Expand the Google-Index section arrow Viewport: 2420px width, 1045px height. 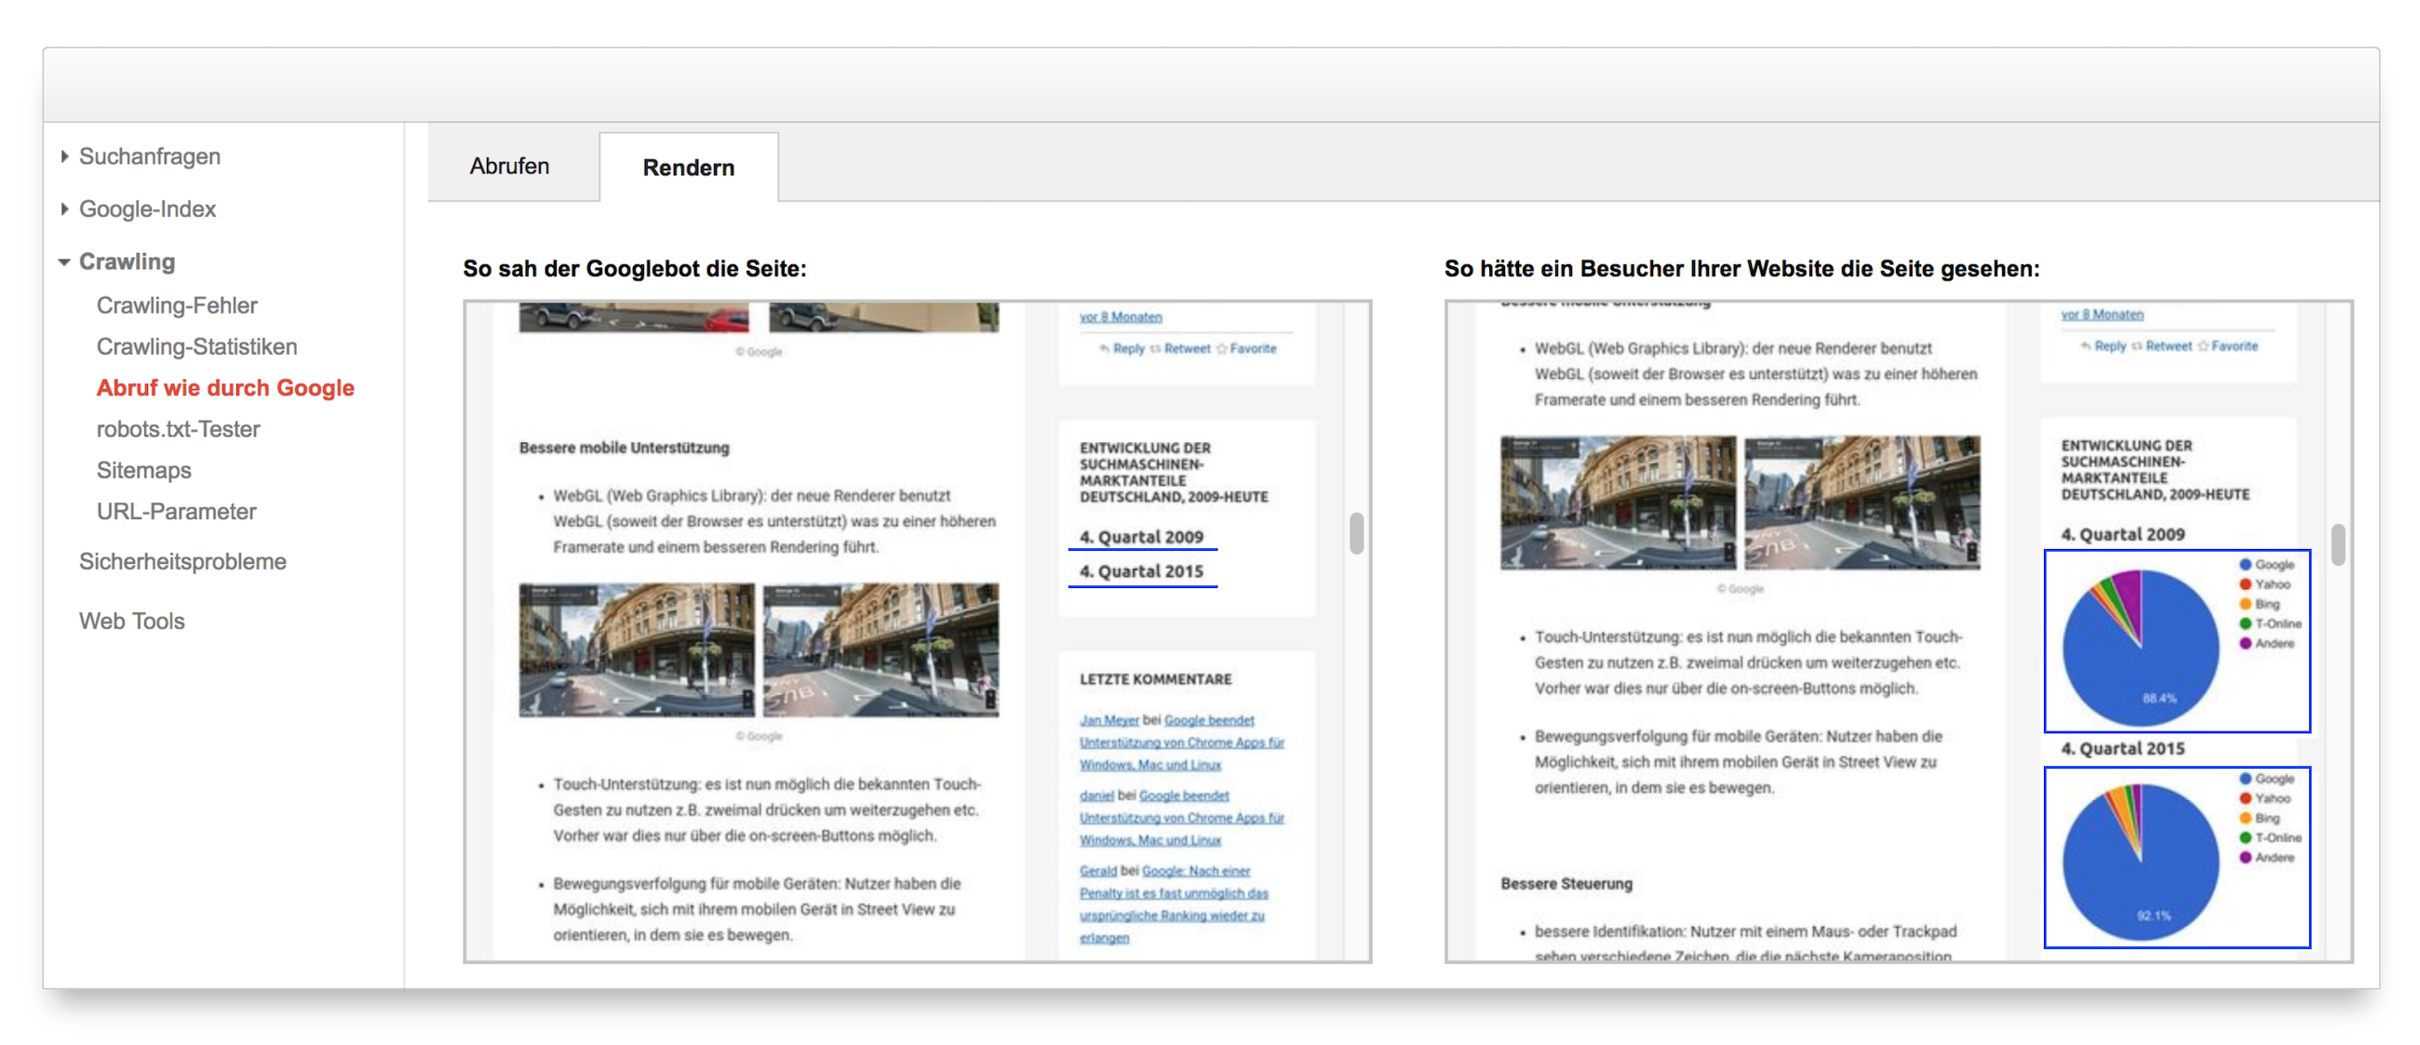point(64,209)
